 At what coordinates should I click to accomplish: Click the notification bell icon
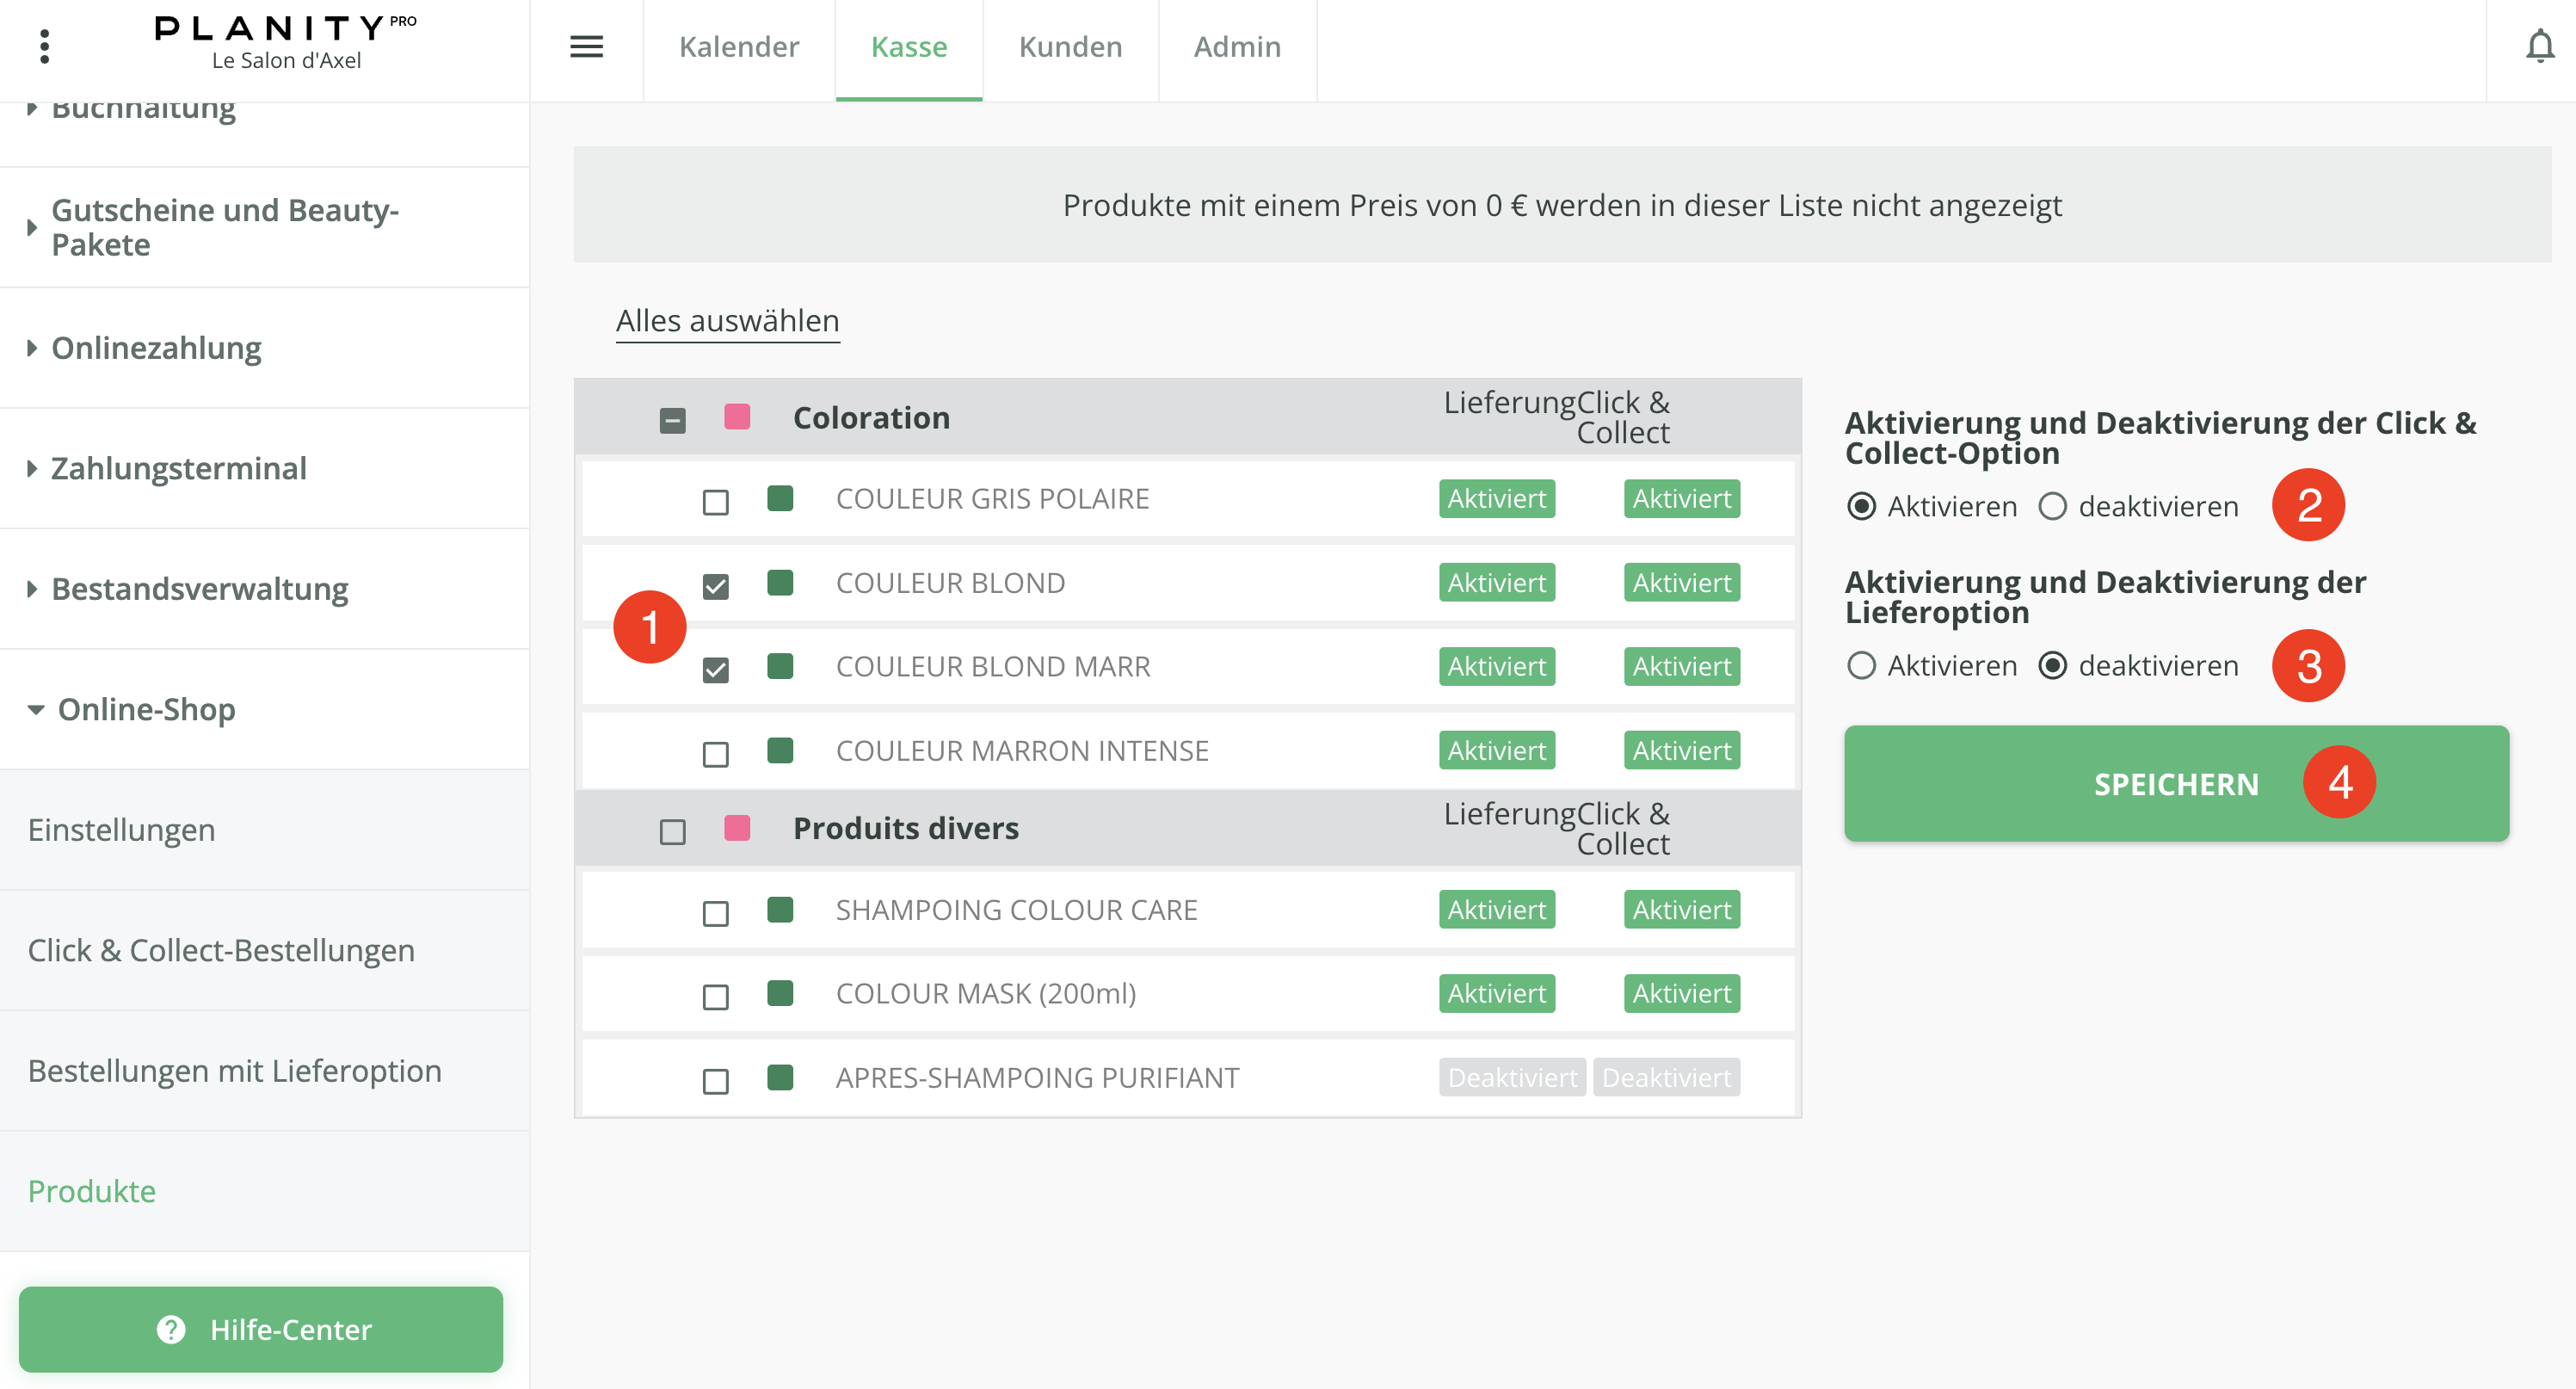tap(2539, 47)
